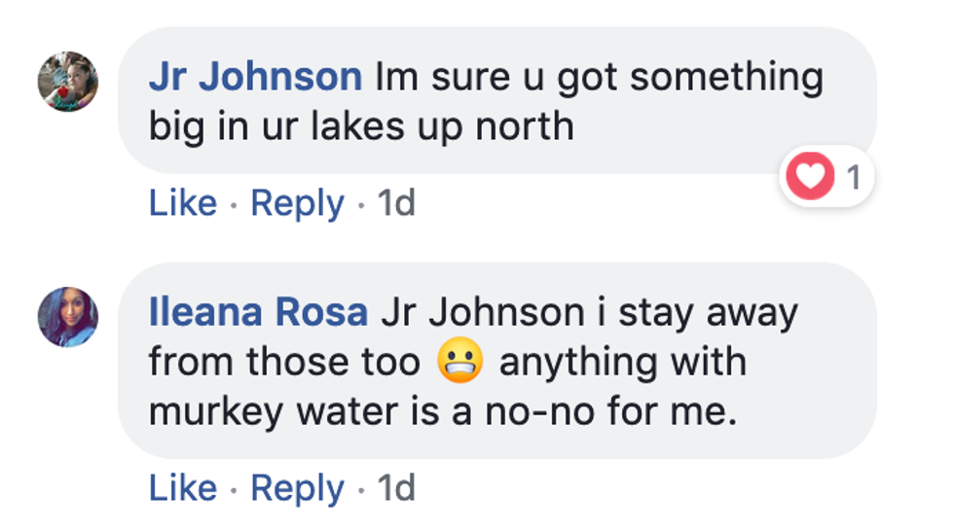Click the words "anything with" after the emoji
The image size is (954, 529).
[x=622, y=363]
